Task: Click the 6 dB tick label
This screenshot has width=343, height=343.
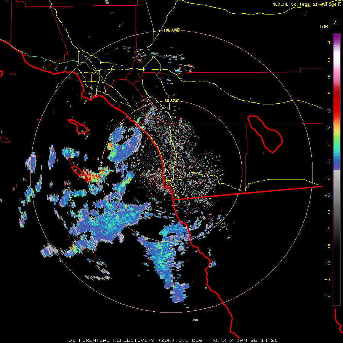Action: pyautogui.click(x=329, y=60)
